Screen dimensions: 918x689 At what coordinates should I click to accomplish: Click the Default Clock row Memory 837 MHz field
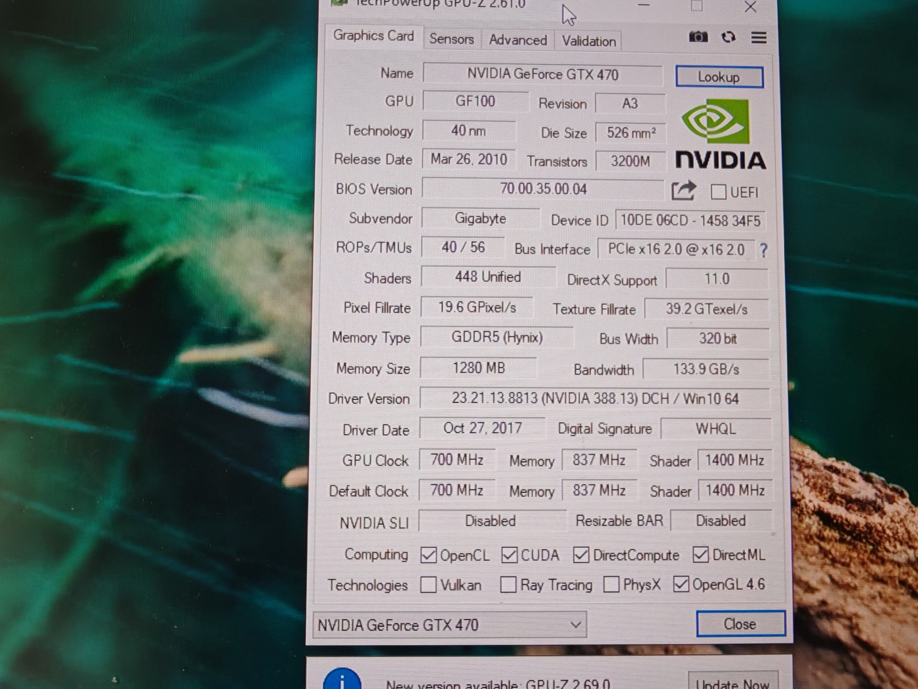tap(599, 490)
